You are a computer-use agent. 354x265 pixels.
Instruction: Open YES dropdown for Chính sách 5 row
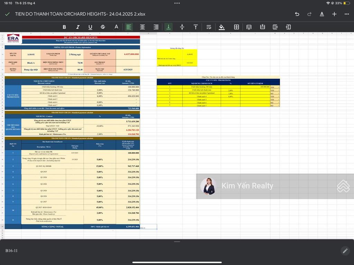pyautogui.click(x=275, y=99)
